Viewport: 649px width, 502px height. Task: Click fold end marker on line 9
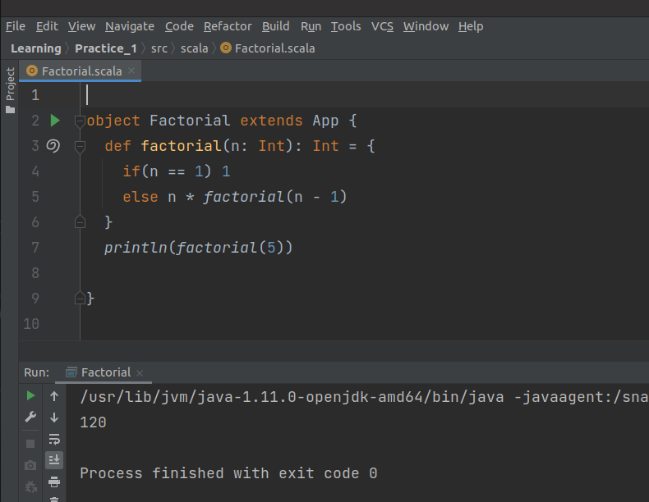pos(80,299)
